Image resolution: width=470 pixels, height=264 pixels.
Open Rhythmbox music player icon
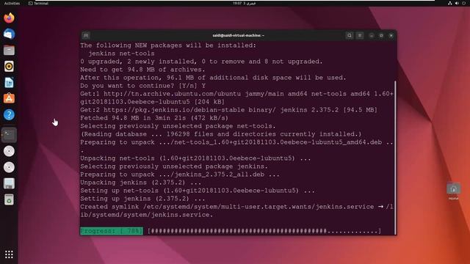(x=9, y=67)
